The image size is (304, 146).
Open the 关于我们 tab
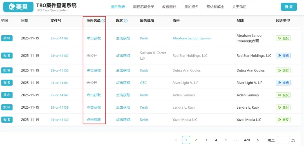pos(239,7)
